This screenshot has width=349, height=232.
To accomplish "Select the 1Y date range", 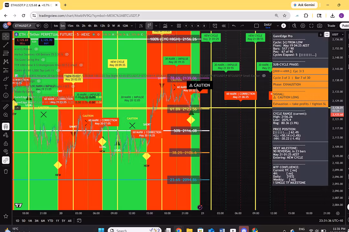I will (58, 221).
